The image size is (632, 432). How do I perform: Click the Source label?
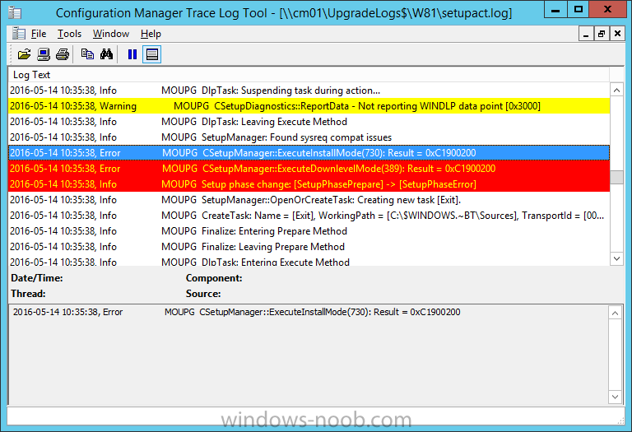click(203, 294)
